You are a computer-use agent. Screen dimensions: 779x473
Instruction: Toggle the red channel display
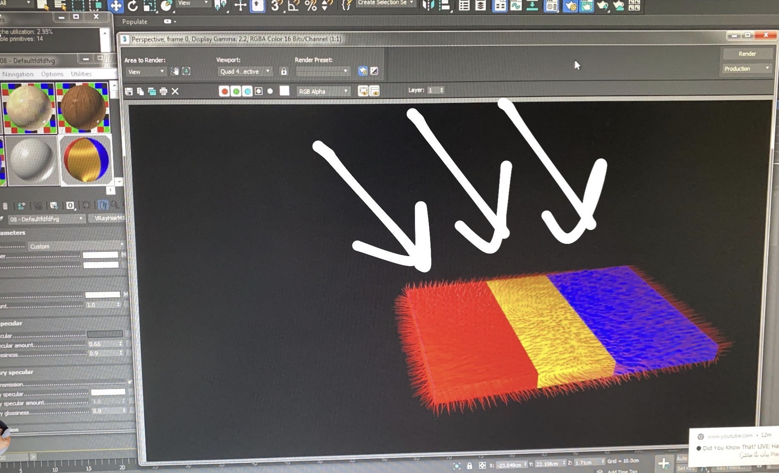pyautogui.click(x=224, y=91)
